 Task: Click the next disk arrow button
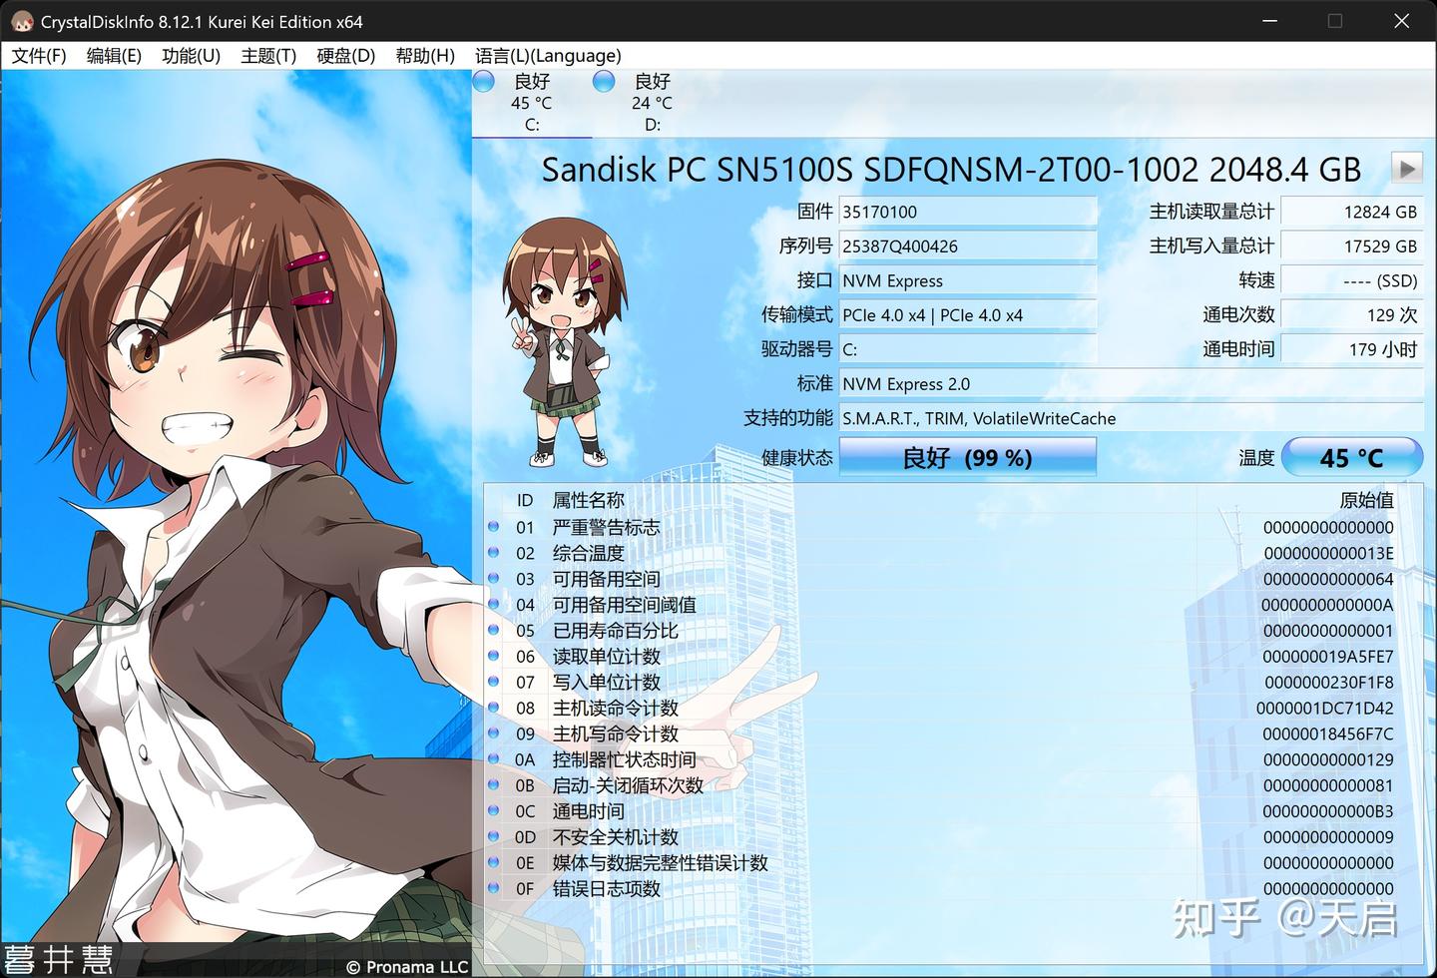(1407, 168)
